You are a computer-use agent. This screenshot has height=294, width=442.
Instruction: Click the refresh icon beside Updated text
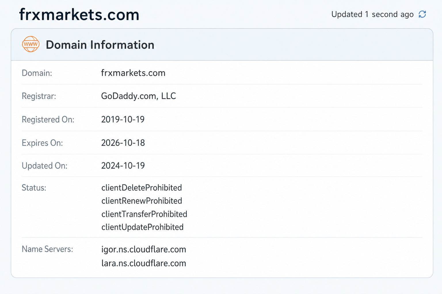(x=422, y=14)
